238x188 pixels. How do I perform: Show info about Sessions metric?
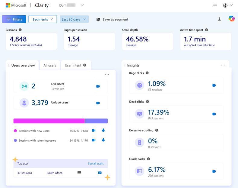pyautogui.click(x=20, y=30)
